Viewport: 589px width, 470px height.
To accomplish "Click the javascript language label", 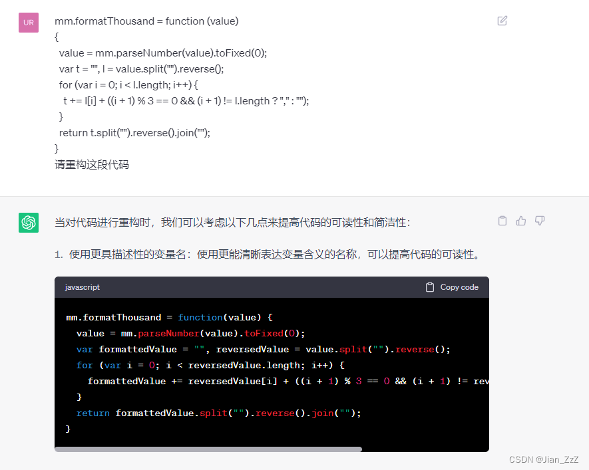I will tap(83, 287).
